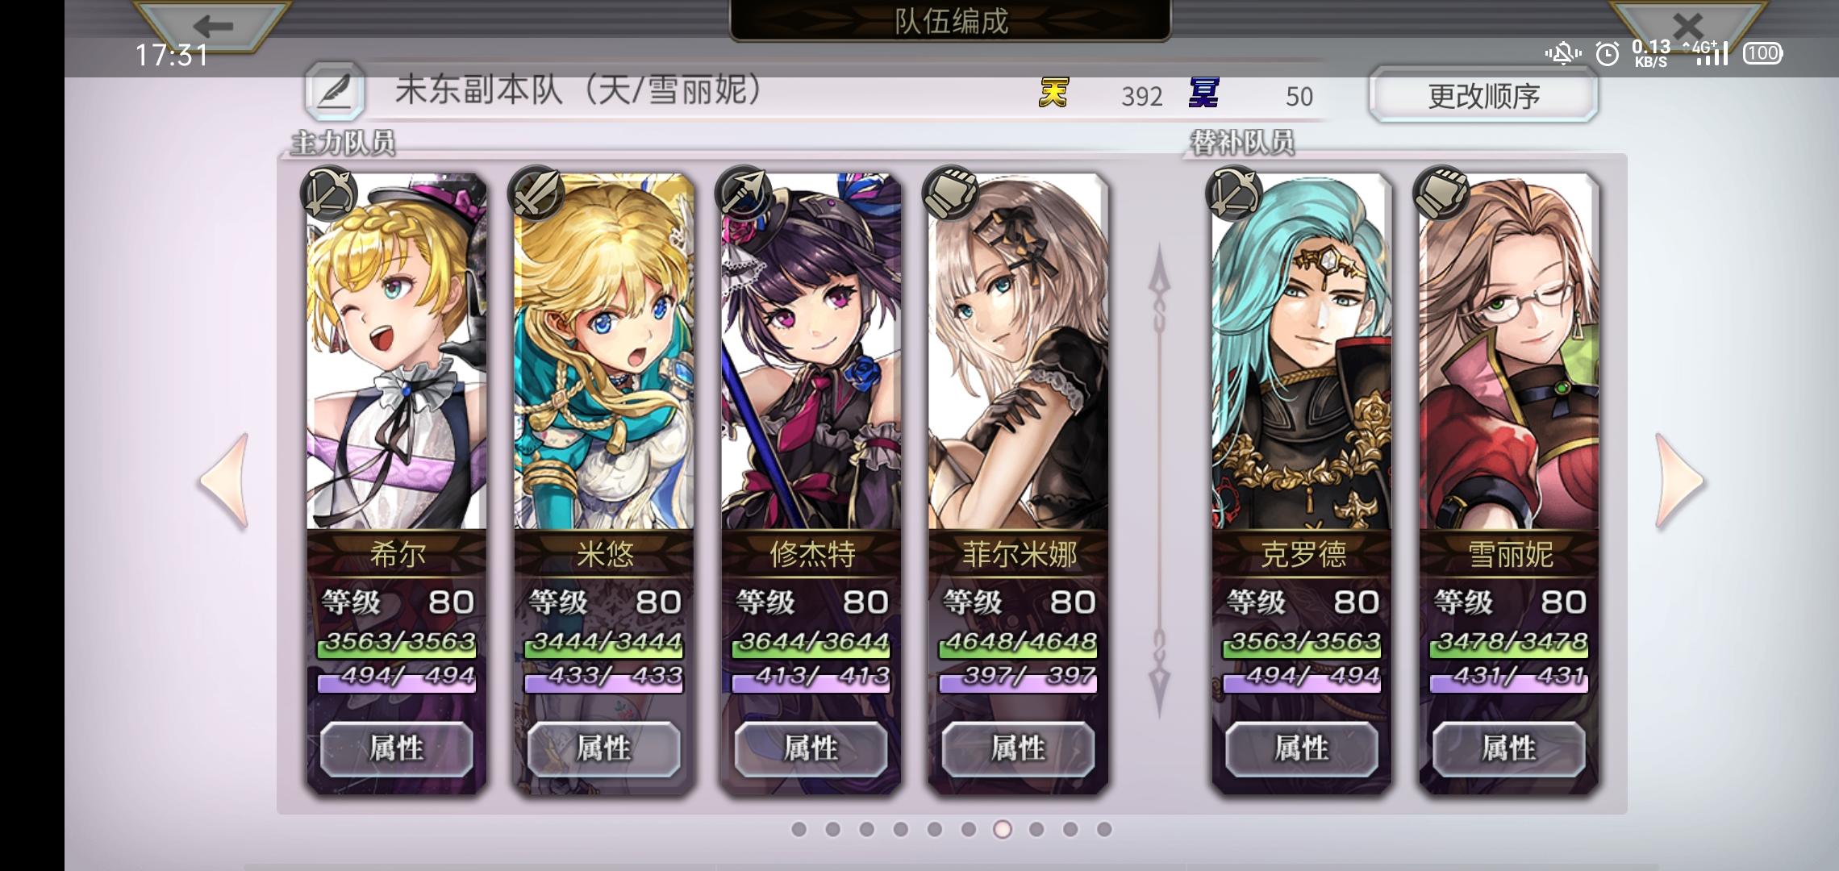Click the 更改顺序 button
The image size is (1839, 871).
[x=1483, y=95]
